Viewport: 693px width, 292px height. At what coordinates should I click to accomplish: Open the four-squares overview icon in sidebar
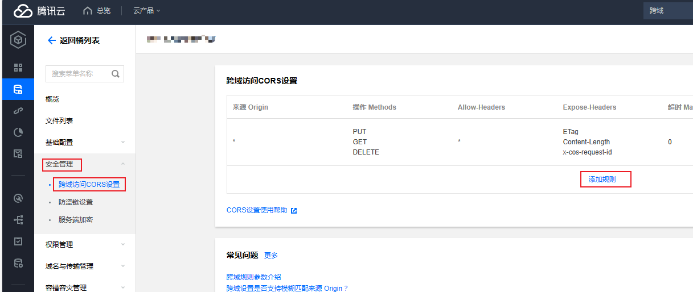tap(18, 68)
